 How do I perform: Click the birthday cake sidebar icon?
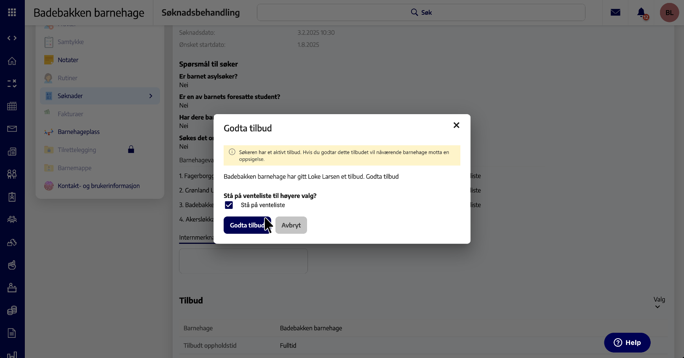tap(12, 288)
